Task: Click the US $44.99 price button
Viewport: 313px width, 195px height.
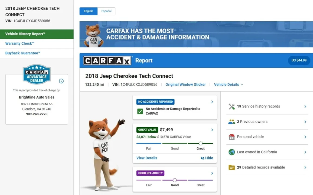Action: coord(299,60)
